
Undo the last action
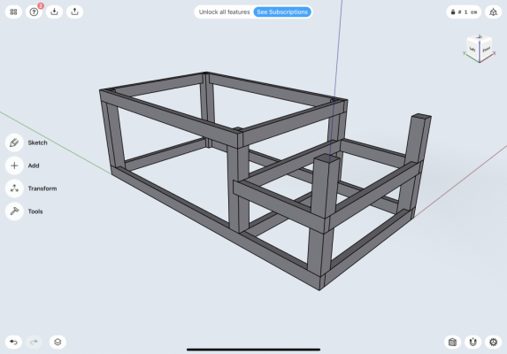coord(13,342)
